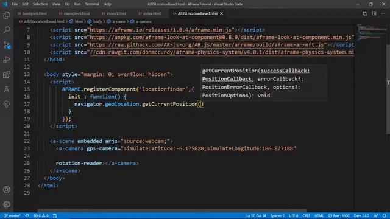
Task: Open the Run menu
Action: [x=77, y=4]
